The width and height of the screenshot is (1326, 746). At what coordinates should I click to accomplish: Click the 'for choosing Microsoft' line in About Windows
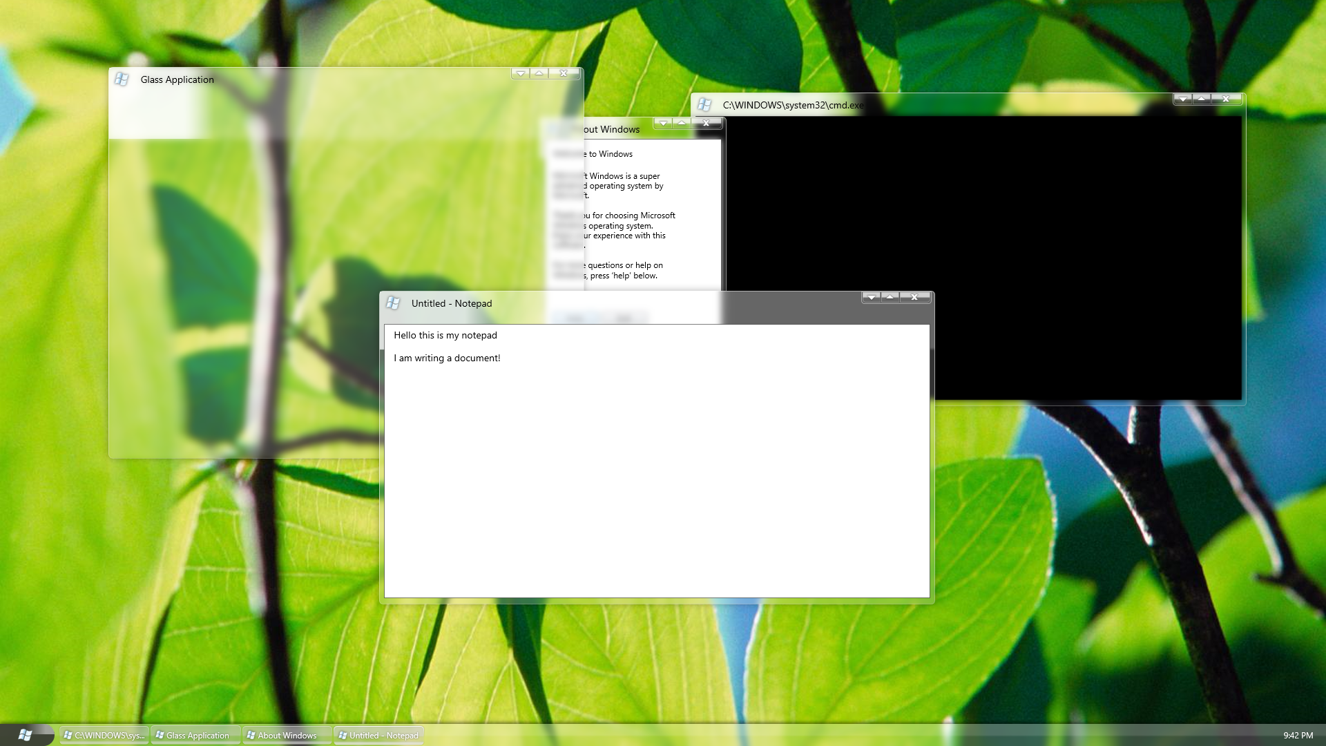click(634, 216)
